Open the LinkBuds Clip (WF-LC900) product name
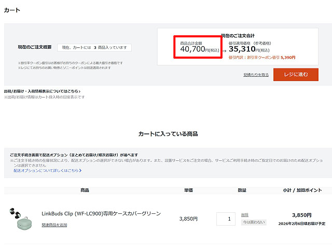The height and width of the screenshot is (245, 332). pos(101,213)
